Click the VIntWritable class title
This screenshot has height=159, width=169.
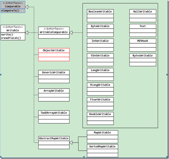click(x=100, y=55)
